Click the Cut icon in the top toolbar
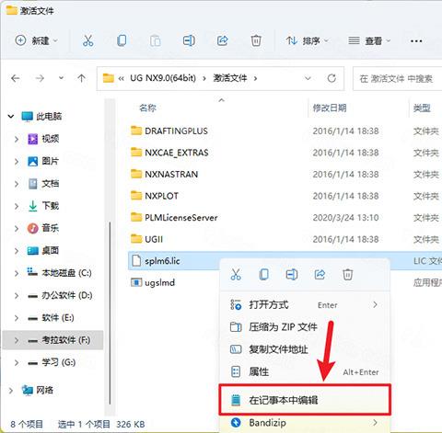Viewport: 442px width, 433px height. pyautogui.click(x=87, y=40)
